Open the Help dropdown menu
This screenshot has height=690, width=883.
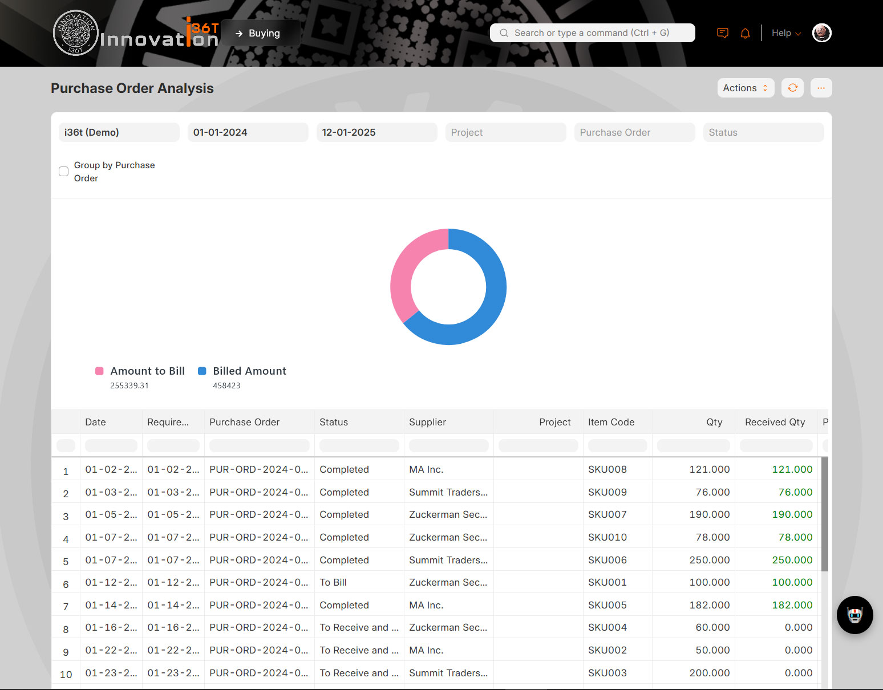tap(785, 33)
